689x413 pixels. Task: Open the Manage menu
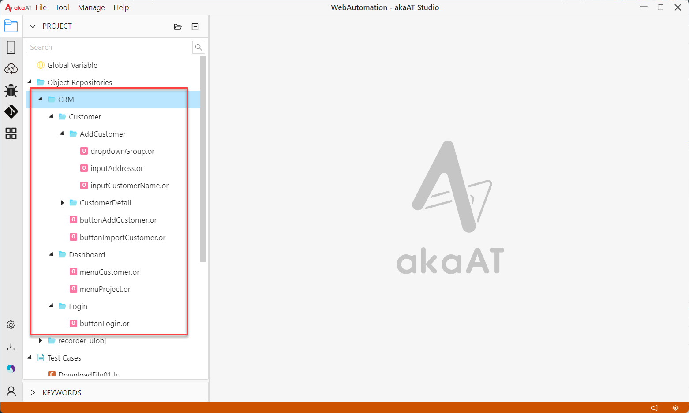[x=91, y=7]
